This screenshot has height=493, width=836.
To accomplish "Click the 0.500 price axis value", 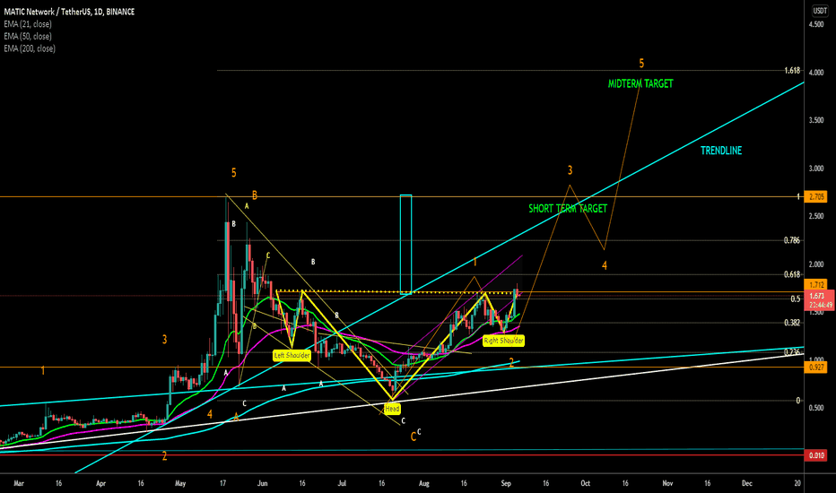I will tap(816, 408).
